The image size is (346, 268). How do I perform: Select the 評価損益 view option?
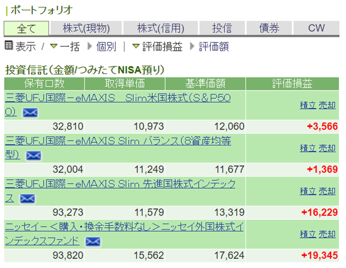163,46
